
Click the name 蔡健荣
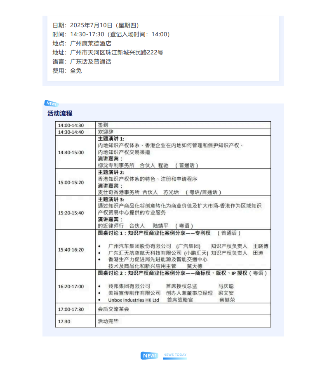227,300
